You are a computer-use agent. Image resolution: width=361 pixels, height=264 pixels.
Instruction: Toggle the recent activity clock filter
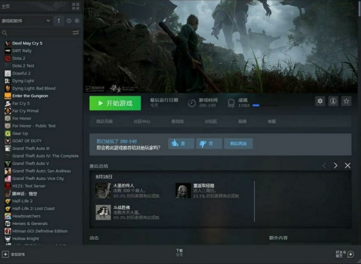pyautogui.click(x=69, y=21)
